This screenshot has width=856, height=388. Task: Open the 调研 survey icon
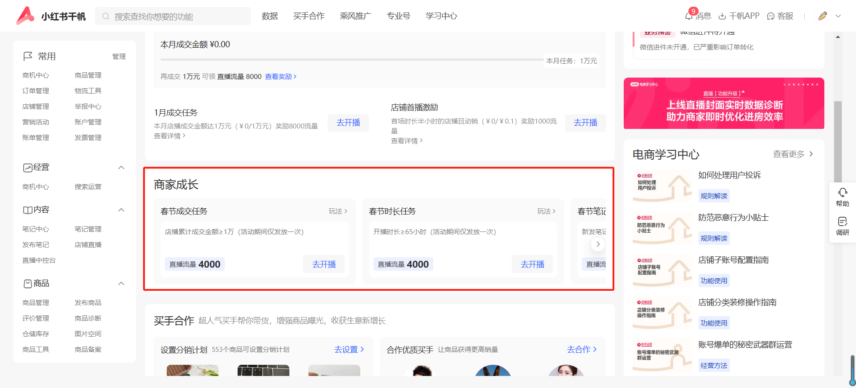click(x=842, y=222)
